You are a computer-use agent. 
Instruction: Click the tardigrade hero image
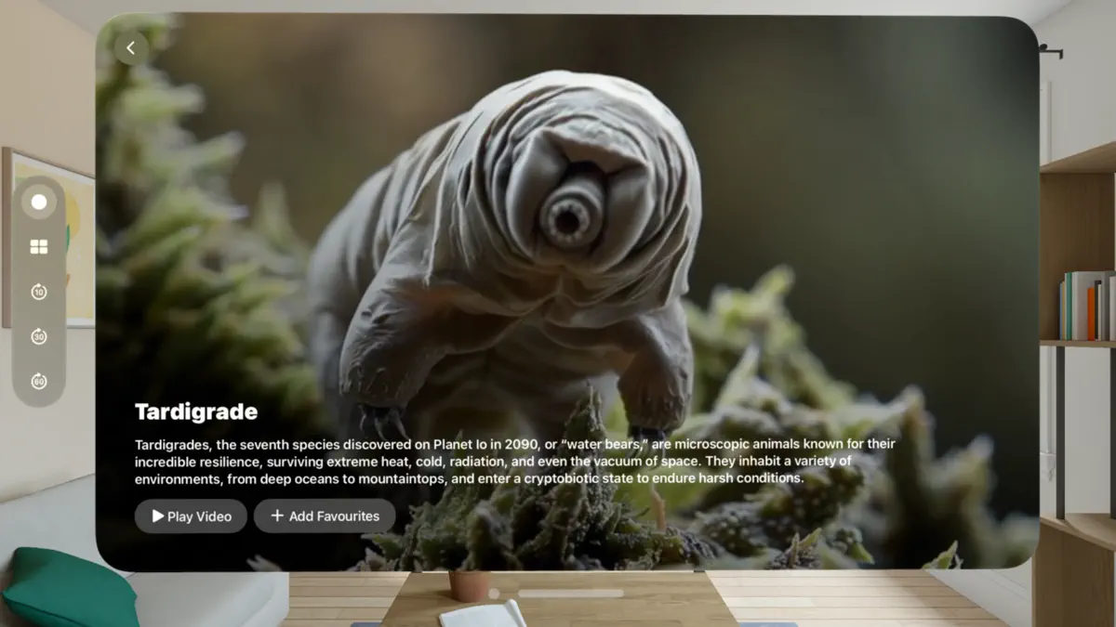(558, 232)
